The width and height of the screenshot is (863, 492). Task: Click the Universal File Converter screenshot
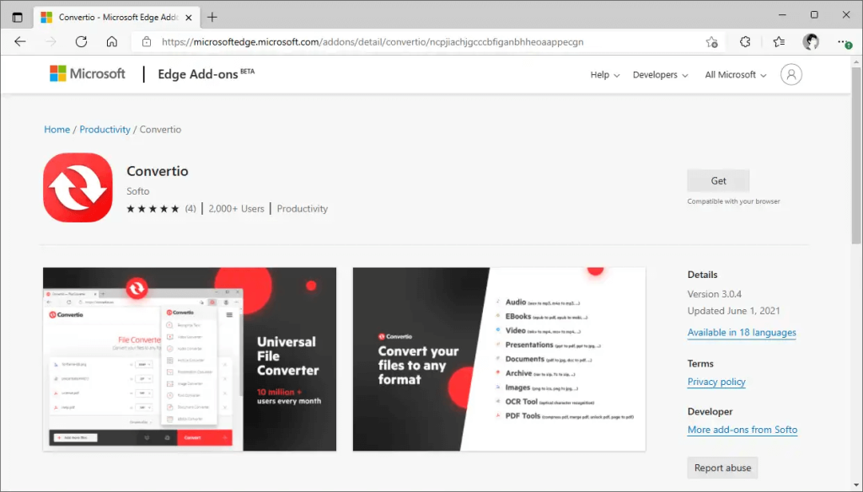click(x=190, y=359)
